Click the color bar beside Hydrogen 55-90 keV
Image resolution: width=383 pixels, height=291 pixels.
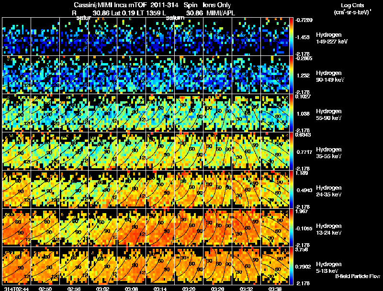pyautogui.click(x=291, y=113)
